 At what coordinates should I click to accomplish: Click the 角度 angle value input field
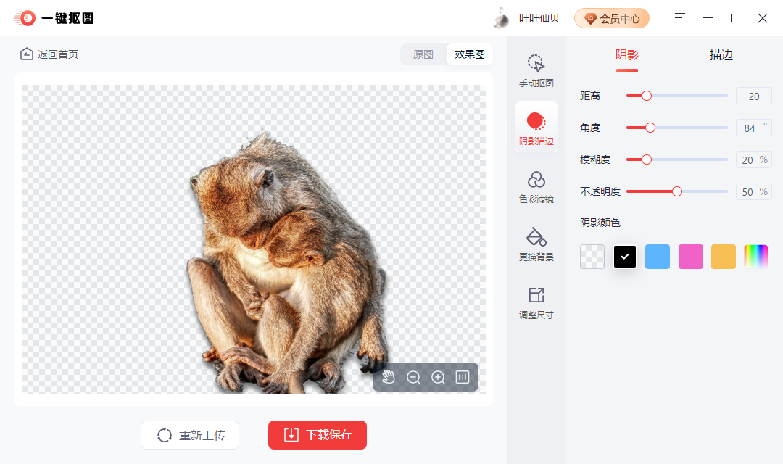tap(753, 127)
